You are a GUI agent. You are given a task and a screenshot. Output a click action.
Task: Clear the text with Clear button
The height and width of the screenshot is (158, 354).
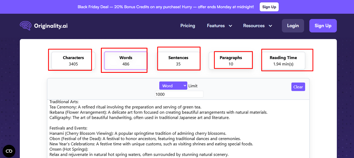[298, 87]
